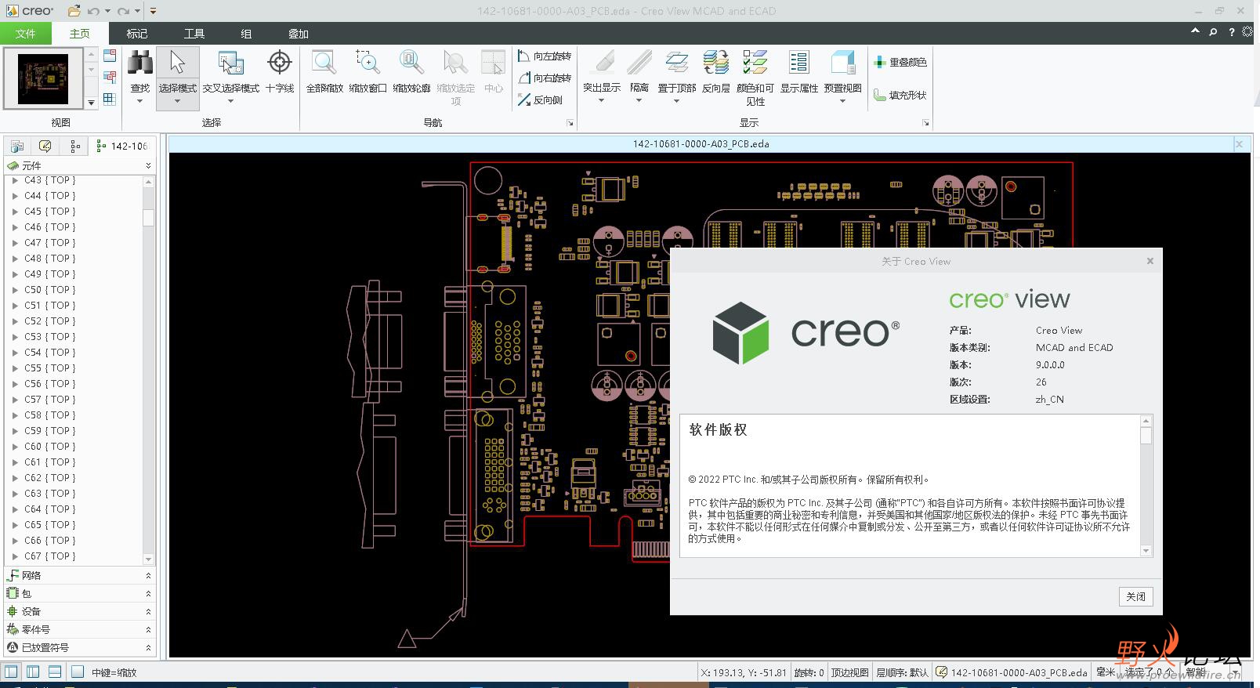Rotate the view left with 向左旋转
The width and height of the screenshot is (1260, 688).
545,56
